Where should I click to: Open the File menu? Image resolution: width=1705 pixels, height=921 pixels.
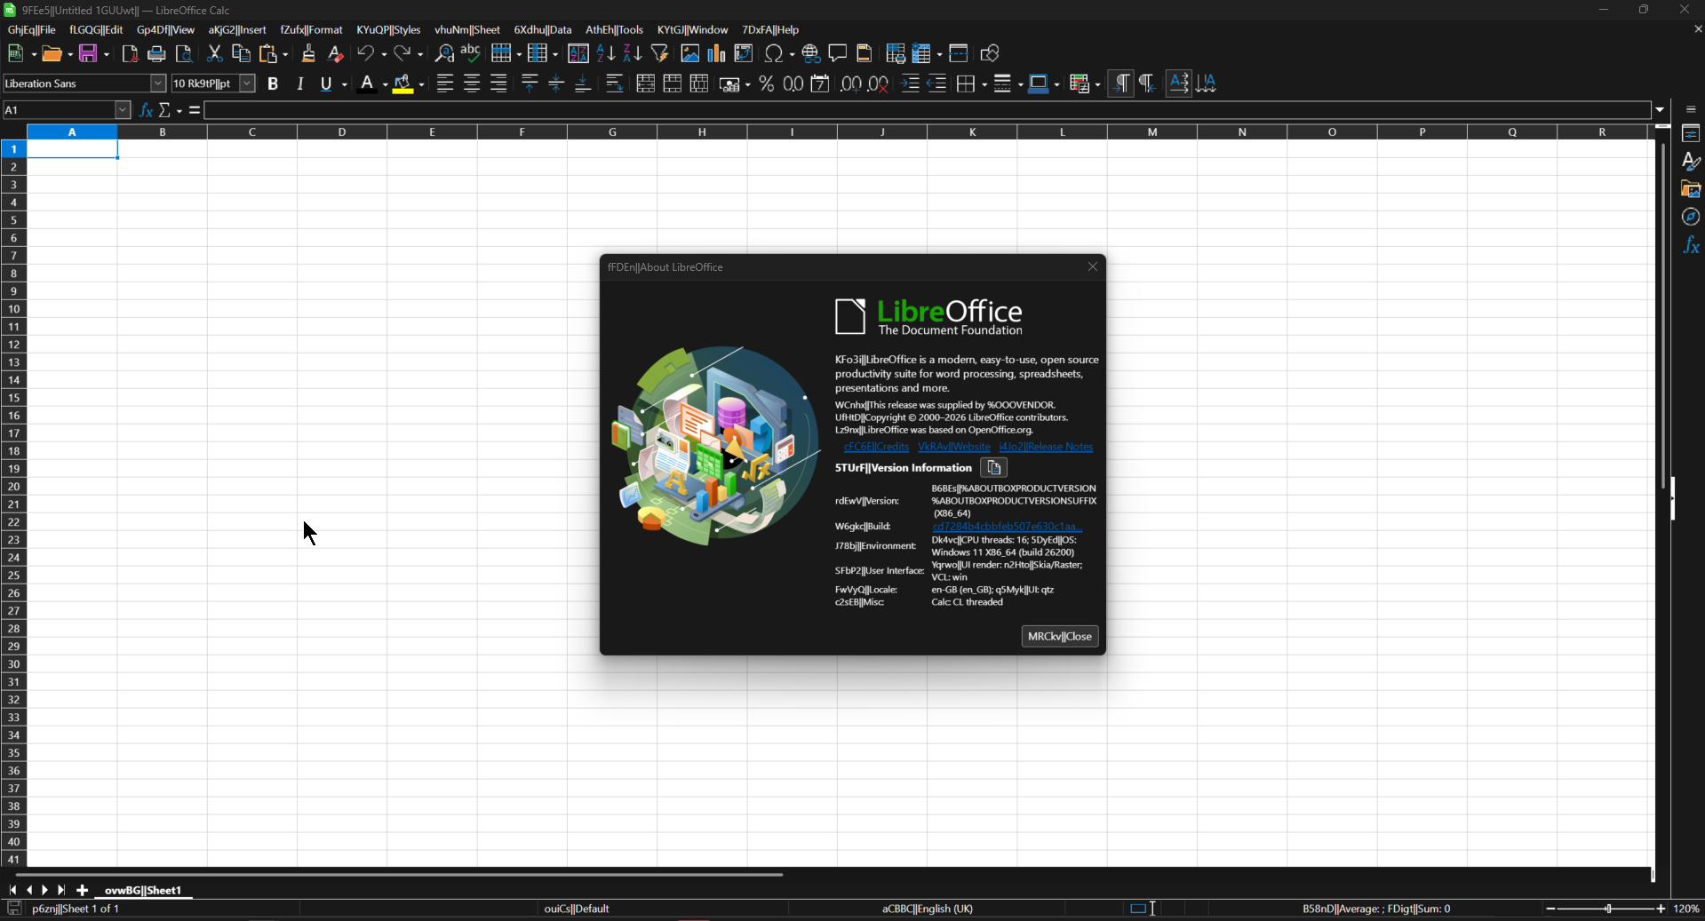pyautogui.click(x=31, y=29)
